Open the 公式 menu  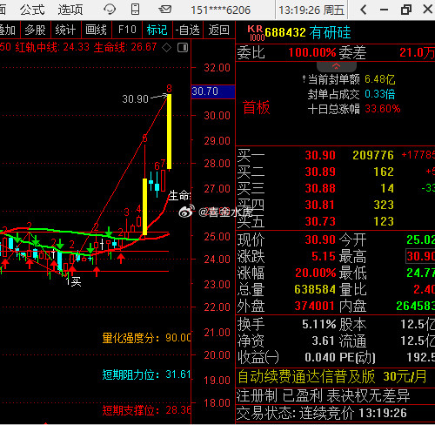click(32, 10)
